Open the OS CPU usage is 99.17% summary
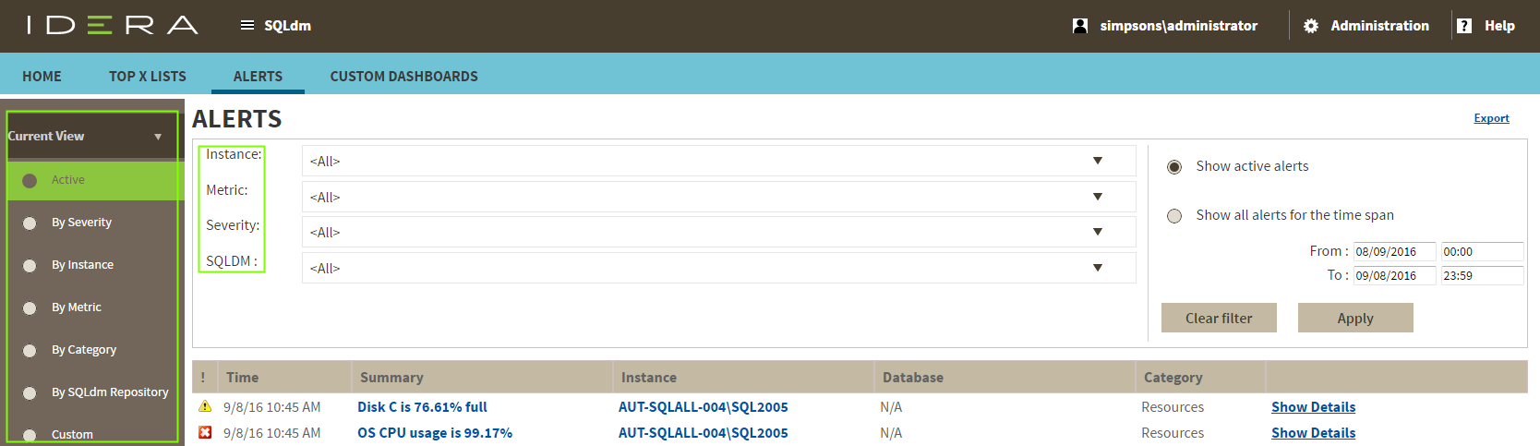The width and height of the screenshot is (1540, 446). 435,432
